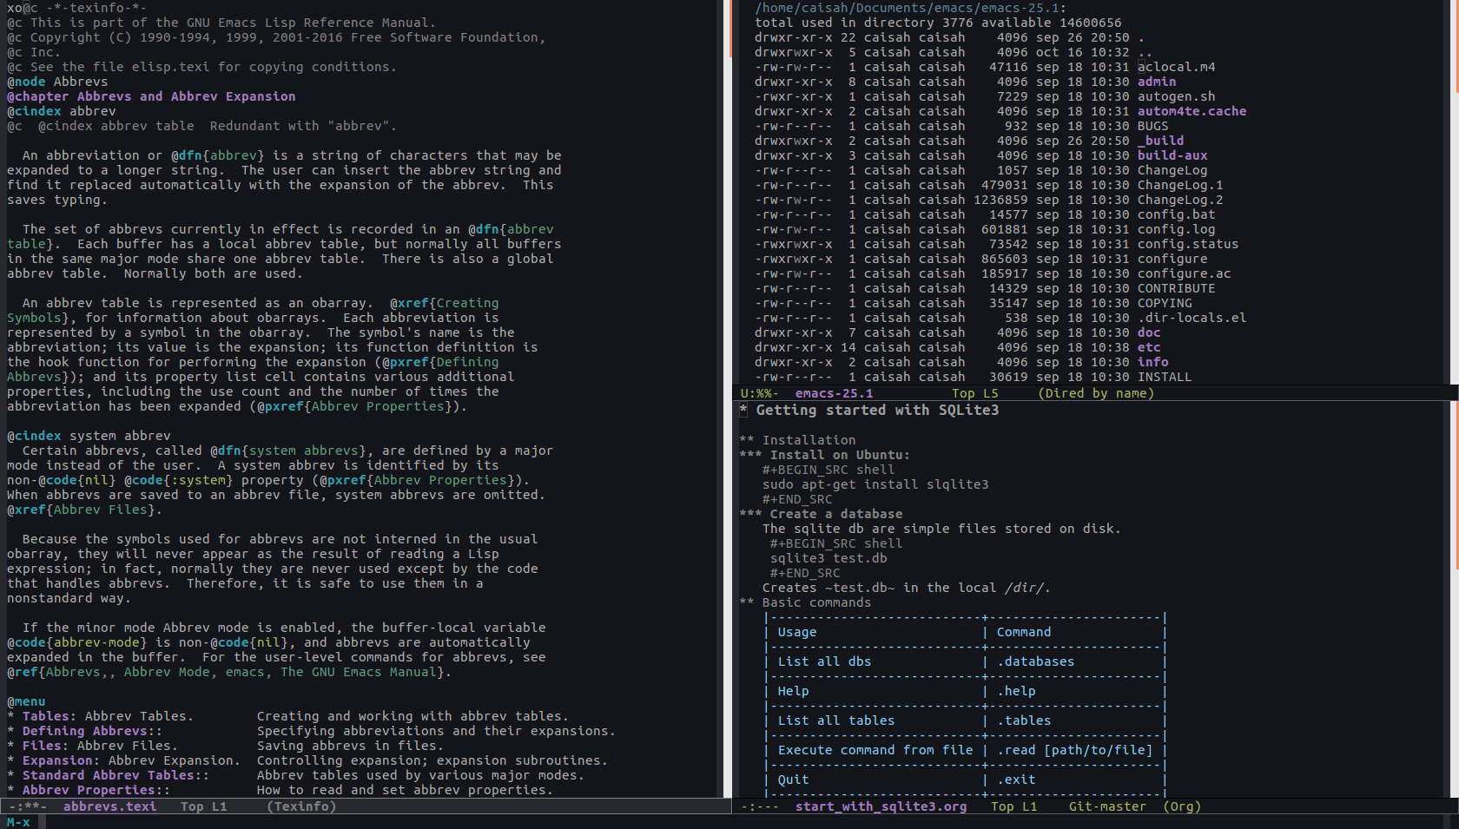This screenshot has height=829, width=1459.
Task: Select the COPYING file entry
Action: (x=1165, y=303)
